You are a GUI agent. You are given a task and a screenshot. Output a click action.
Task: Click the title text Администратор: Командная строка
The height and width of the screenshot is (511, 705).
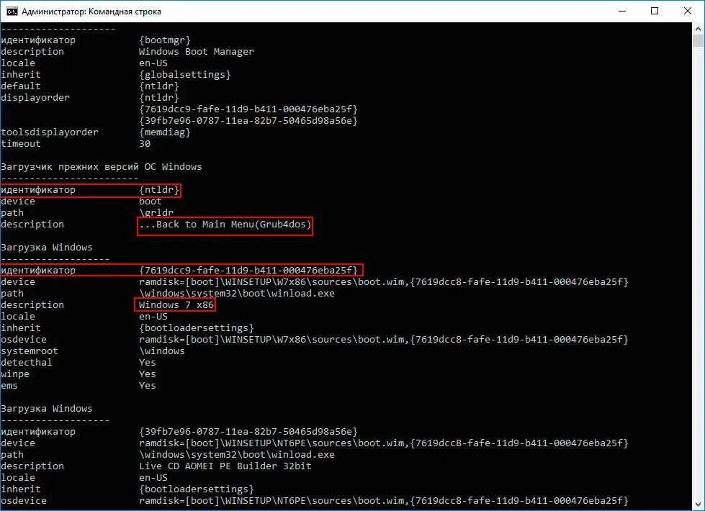[91, 12]
